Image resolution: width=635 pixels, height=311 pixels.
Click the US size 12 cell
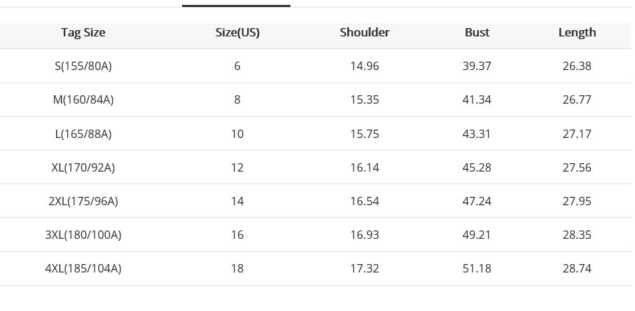(x=237, y=167)
